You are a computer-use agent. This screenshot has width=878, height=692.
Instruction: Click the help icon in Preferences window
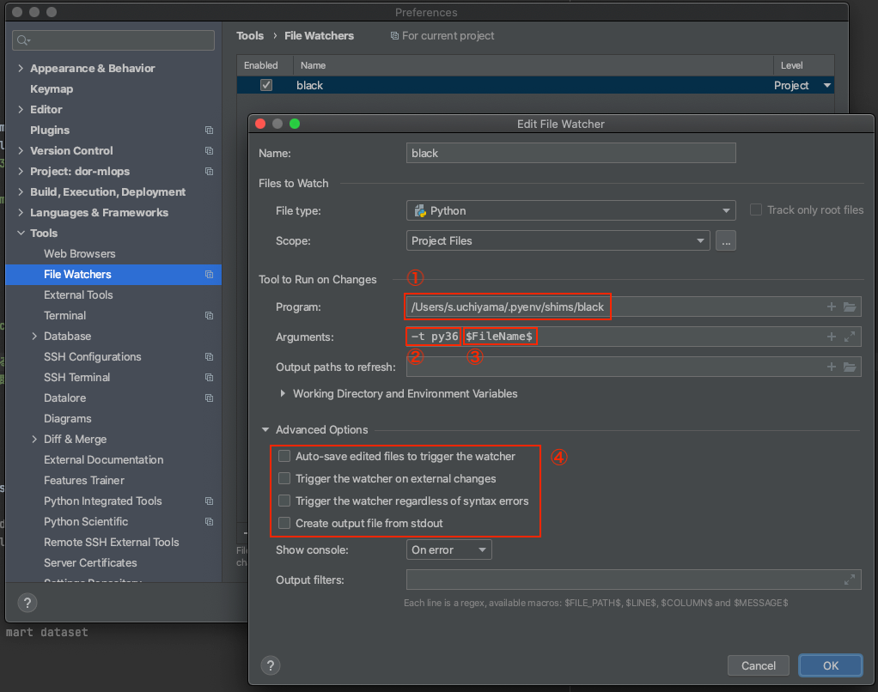pos(27,603)
